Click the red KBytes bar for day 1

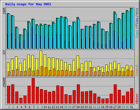click(9, 95)
